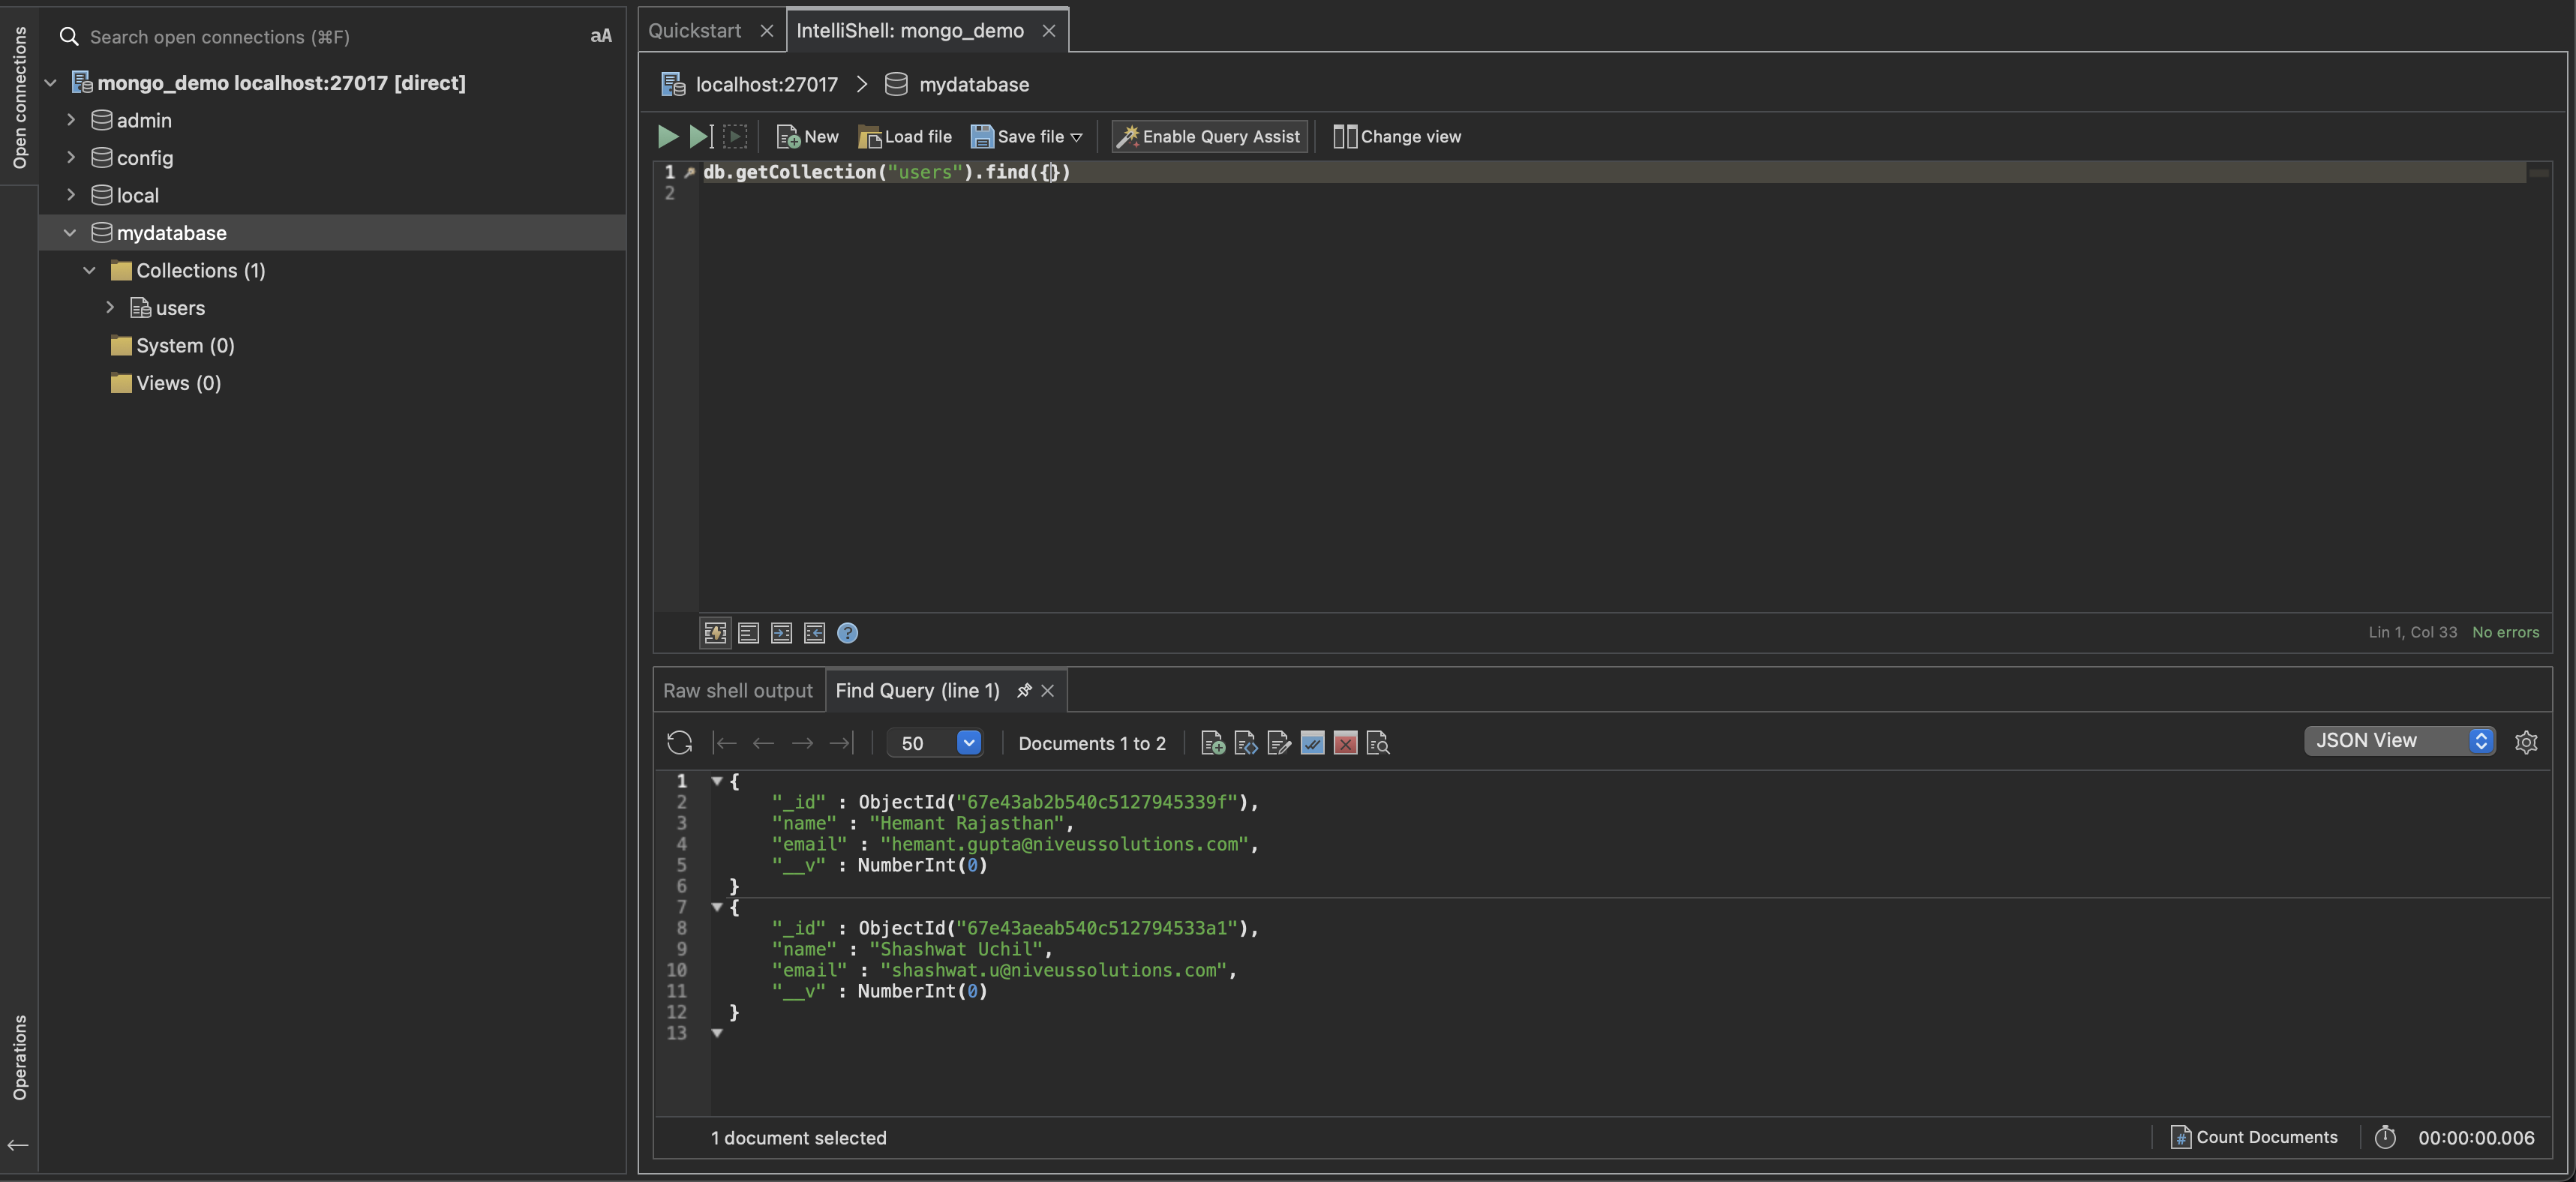This screenshot has width=2576, height=1182.
Task: Click Change view
Action: click(x=1397, y=137)
